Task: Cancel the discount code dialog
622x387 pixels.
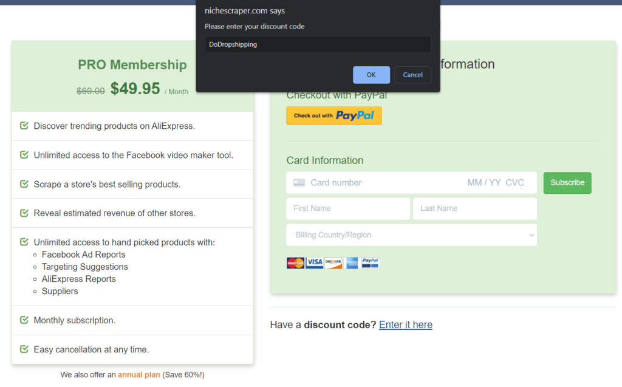Action: point(412,75)
